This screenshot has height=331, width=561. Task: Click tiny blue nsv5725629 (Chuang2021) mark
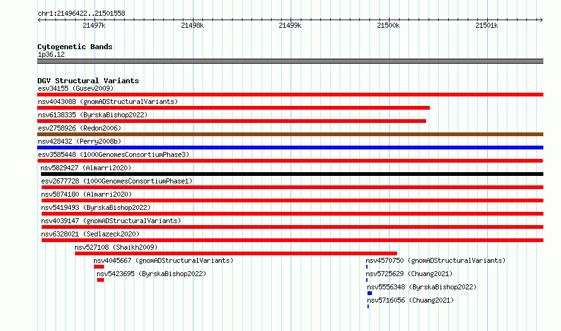(367, 280)
